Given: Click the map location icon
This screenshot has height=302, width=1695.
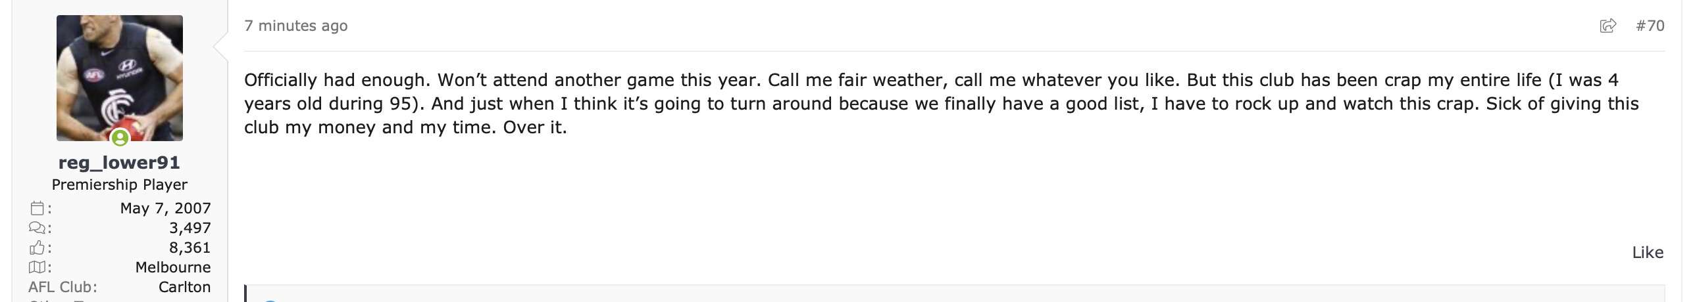Looking at the screenshot, I should 38,267.
